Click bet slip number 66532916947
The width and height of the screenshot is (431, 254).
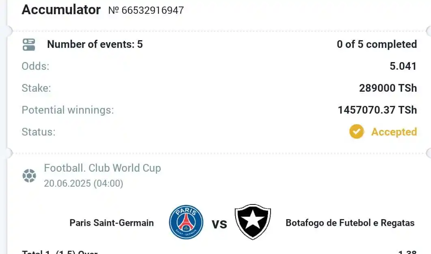pyautogui.click(x=146, y=11)
